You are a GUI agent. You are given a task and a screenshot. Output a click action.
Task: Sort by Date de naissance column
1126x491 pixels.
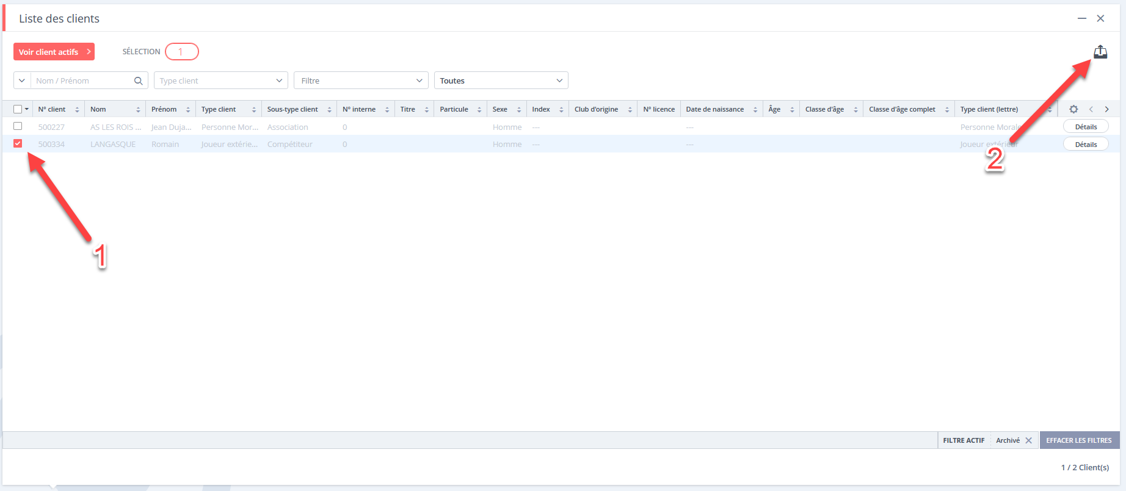[755, 110]
